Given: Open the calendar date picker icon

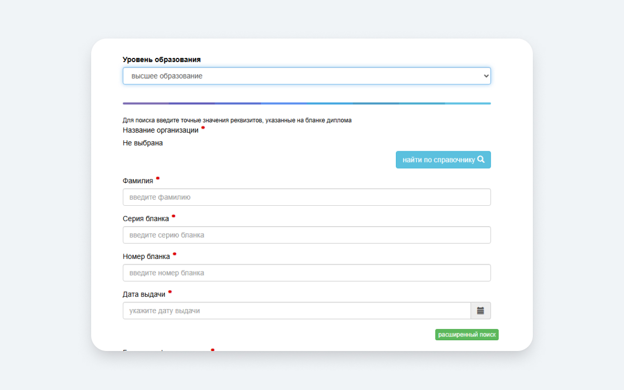Looking at the screenshot, I should tap(480, 311).
